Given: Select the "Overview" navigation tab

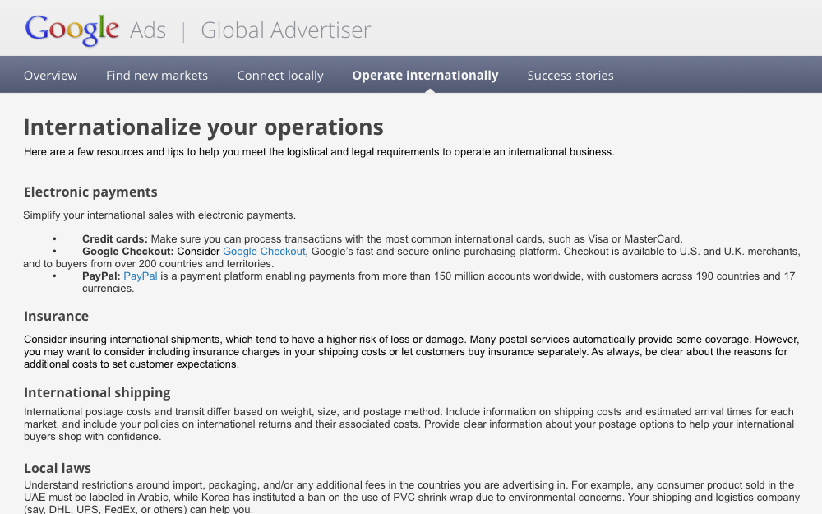Looking at the screenshot, I should [x=50, y=74].
